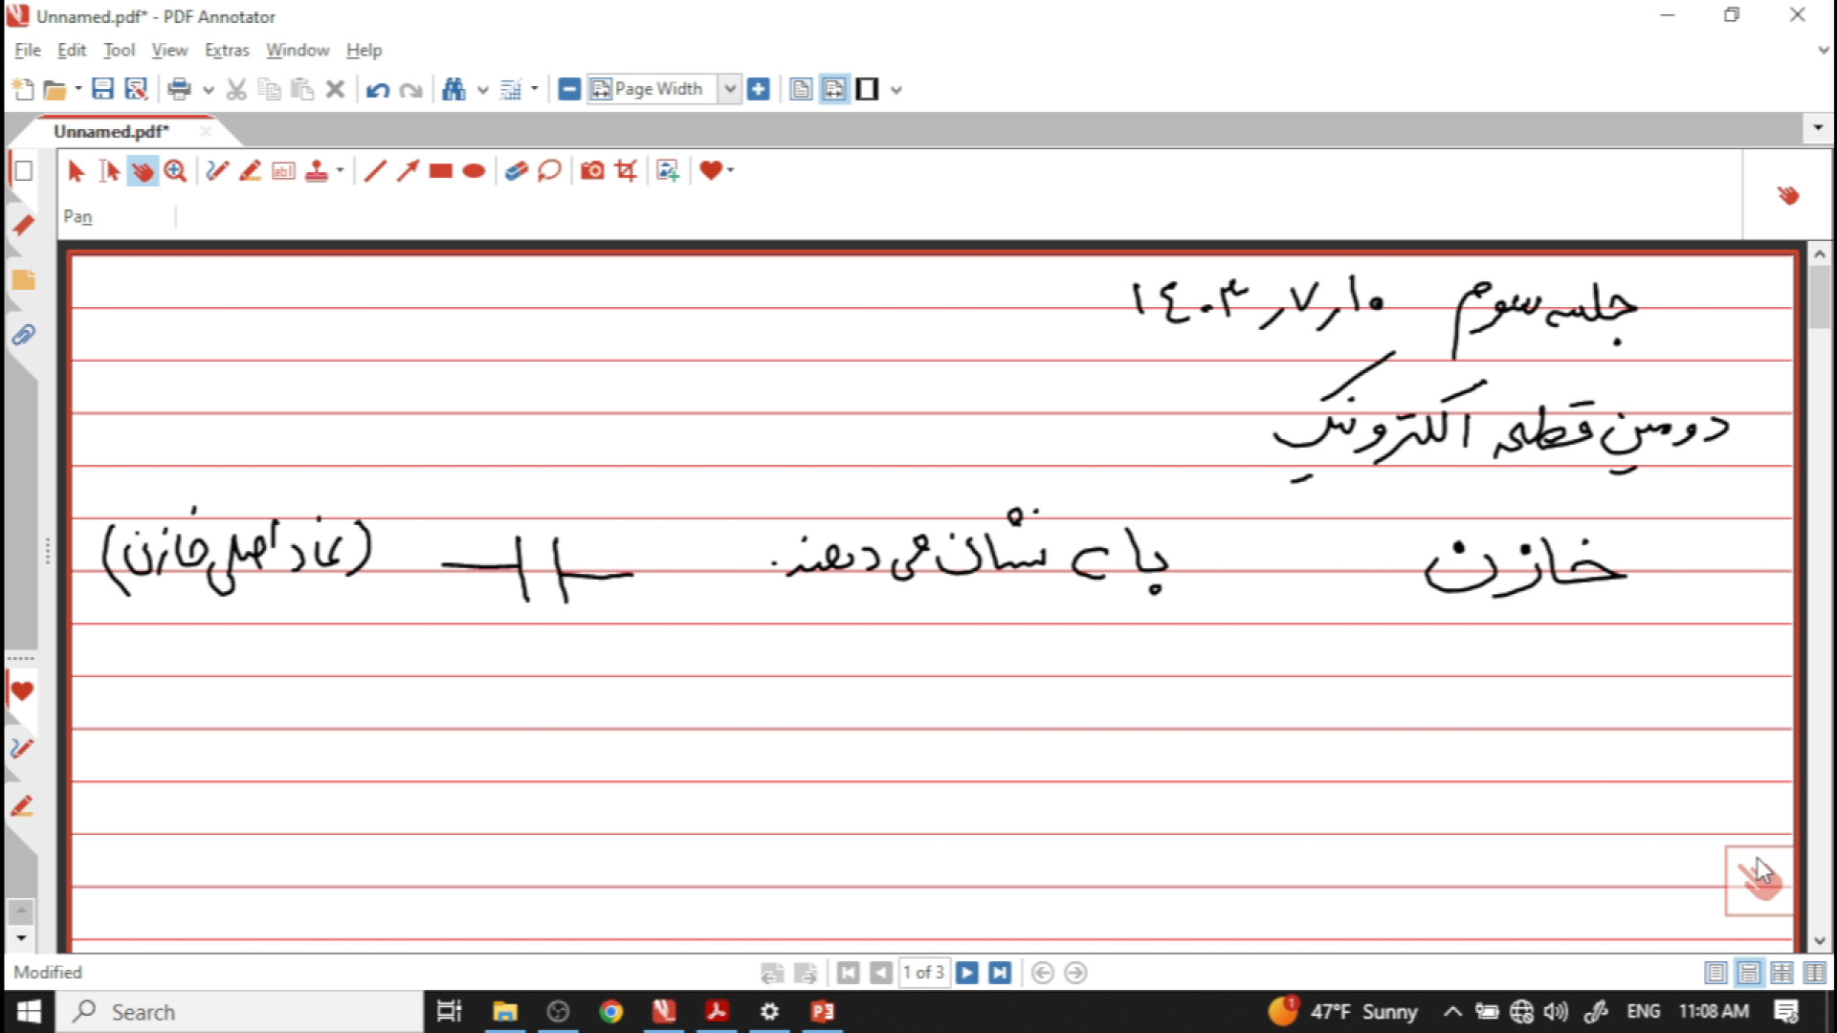The image size is (1837, 1033).
Task: Navigate forward in view history
Action: tap(1075, 973)
